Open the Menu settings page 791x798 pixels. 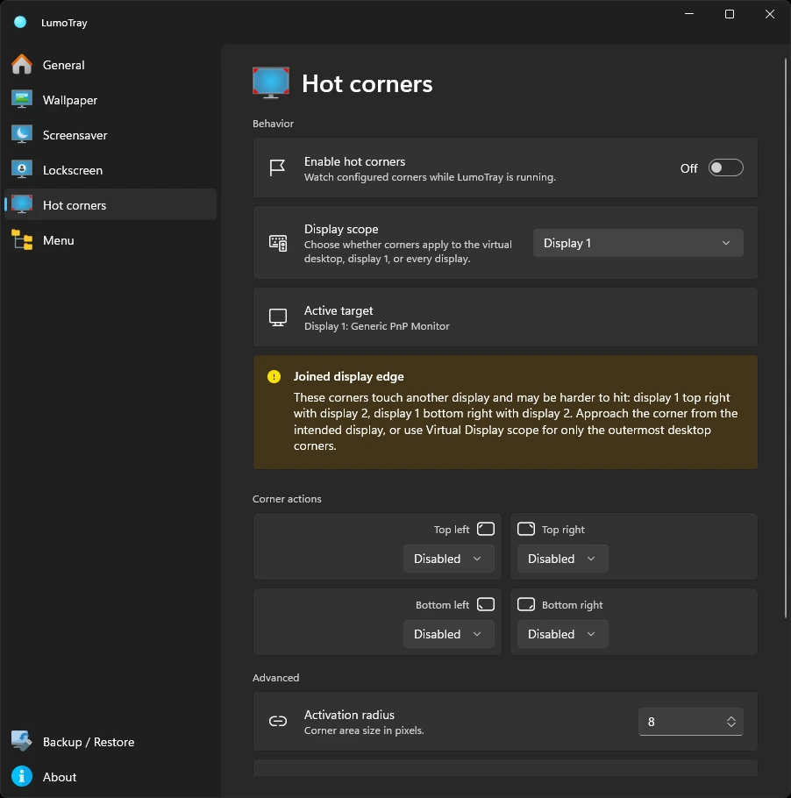pos(110,240)
